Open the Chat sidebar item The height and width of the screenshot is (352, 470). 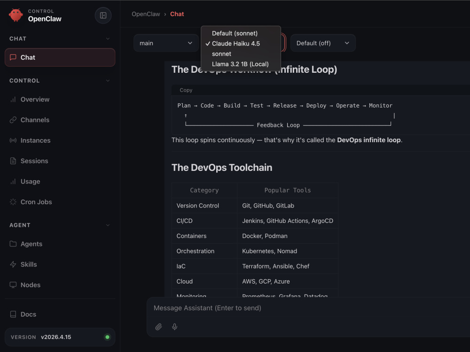pyautogui.click(x=60, y=57)
